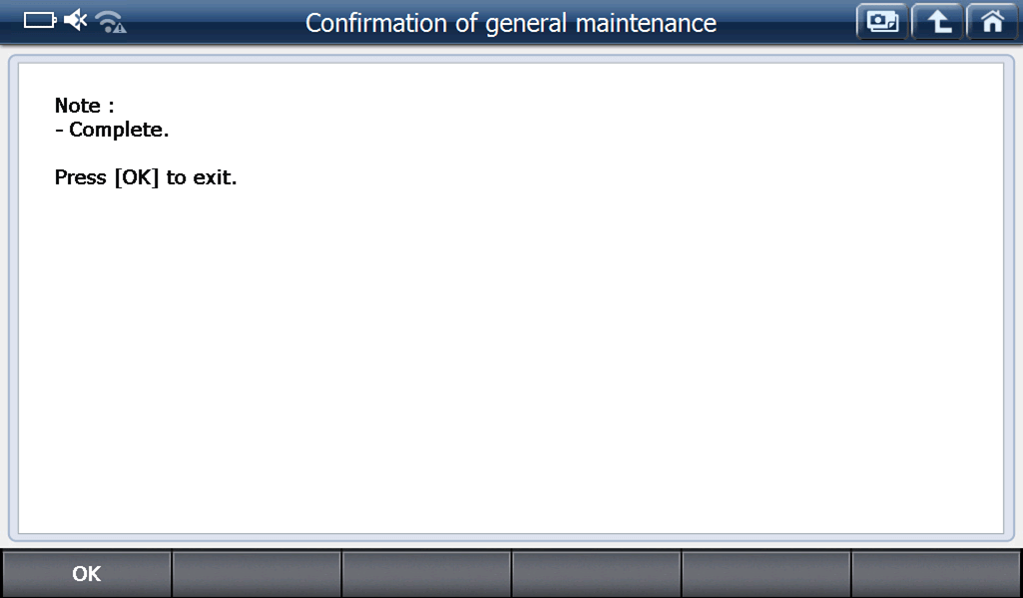Click the "- Complete." status line
This screenshot has height=598, width=1023.
click(x=112, y=131)
